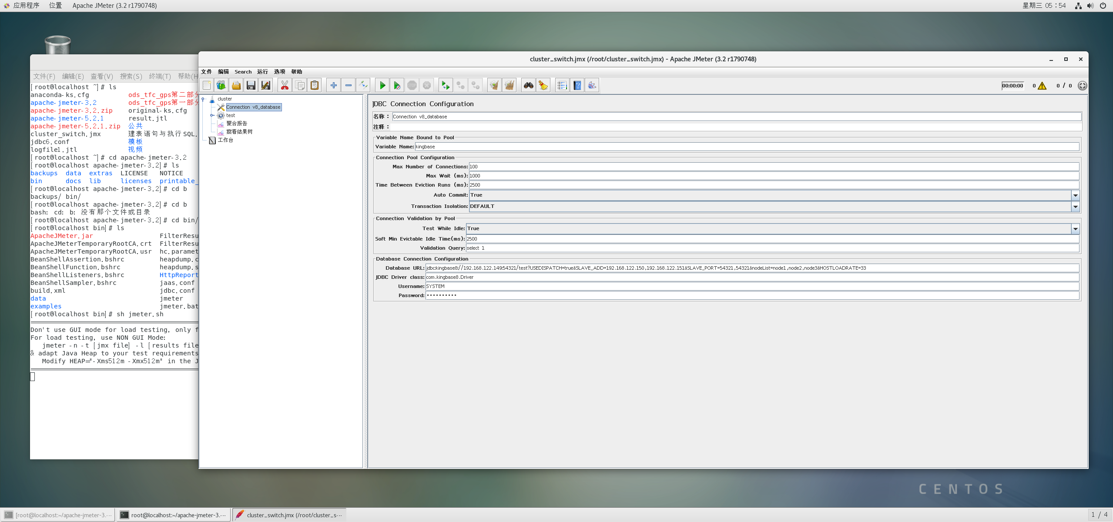Collapse all tree nodes with minus icon
The image size is (1113, 522).
(348, 86)
